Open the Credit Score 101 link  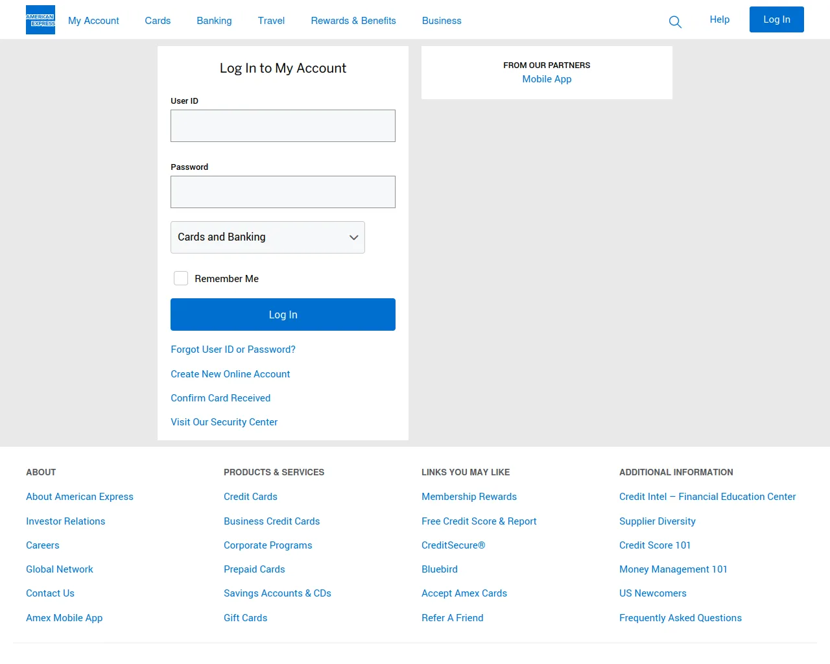tap(655, 545)
